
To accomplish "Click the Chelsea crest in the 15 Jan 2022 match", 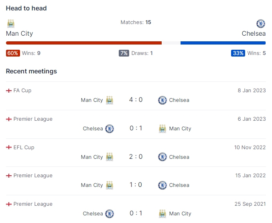I will 162,185.
